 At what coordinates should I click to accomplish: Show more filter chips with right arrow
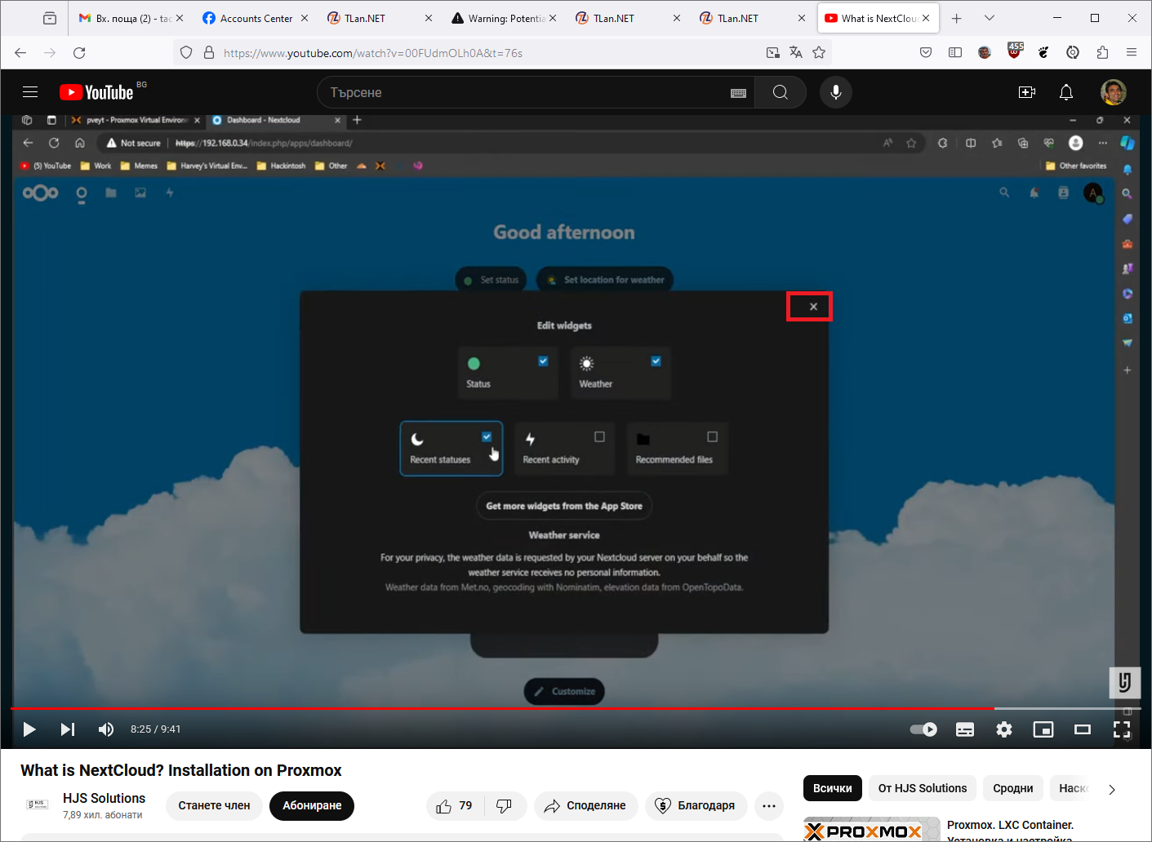(1112, 789)
